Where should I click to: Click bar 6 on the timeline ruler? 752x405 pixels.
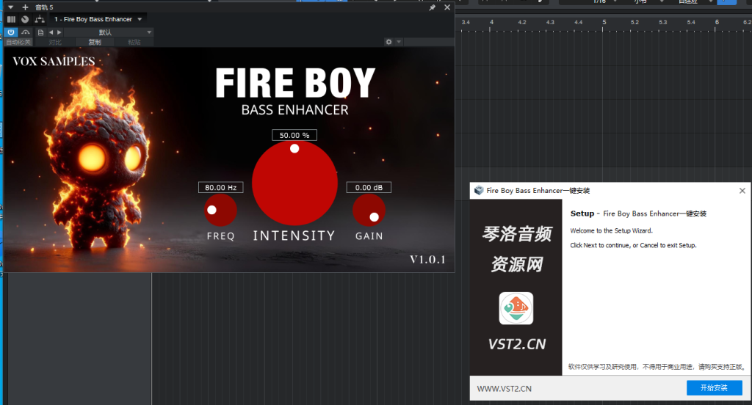click(x=717, y=22)
